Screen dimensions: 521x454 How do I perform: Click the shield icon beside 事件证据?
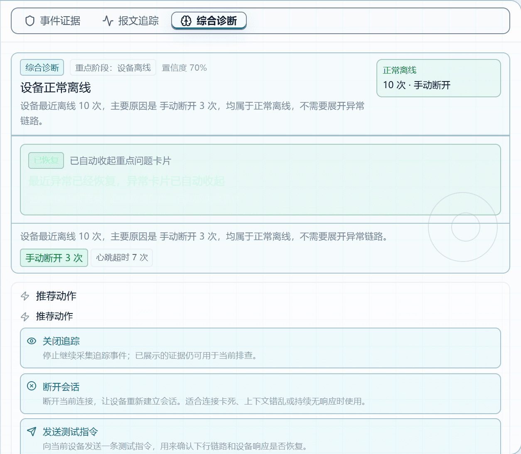(30, 21)
